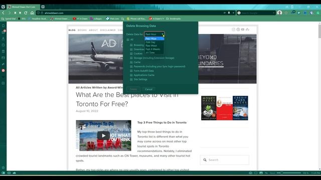Open the settings gear in the sidebar
This screenshot has height=180, width=321.
tap(3, 167)
